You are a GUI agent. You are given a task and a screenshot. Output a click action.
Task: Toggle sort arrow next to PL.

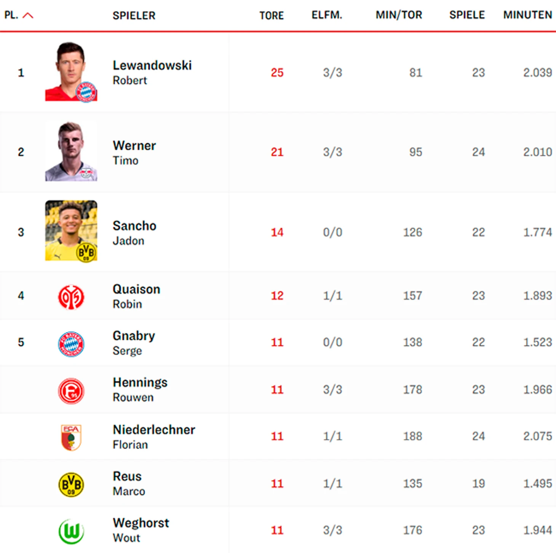pyautogui.click(x=28, y=15)
